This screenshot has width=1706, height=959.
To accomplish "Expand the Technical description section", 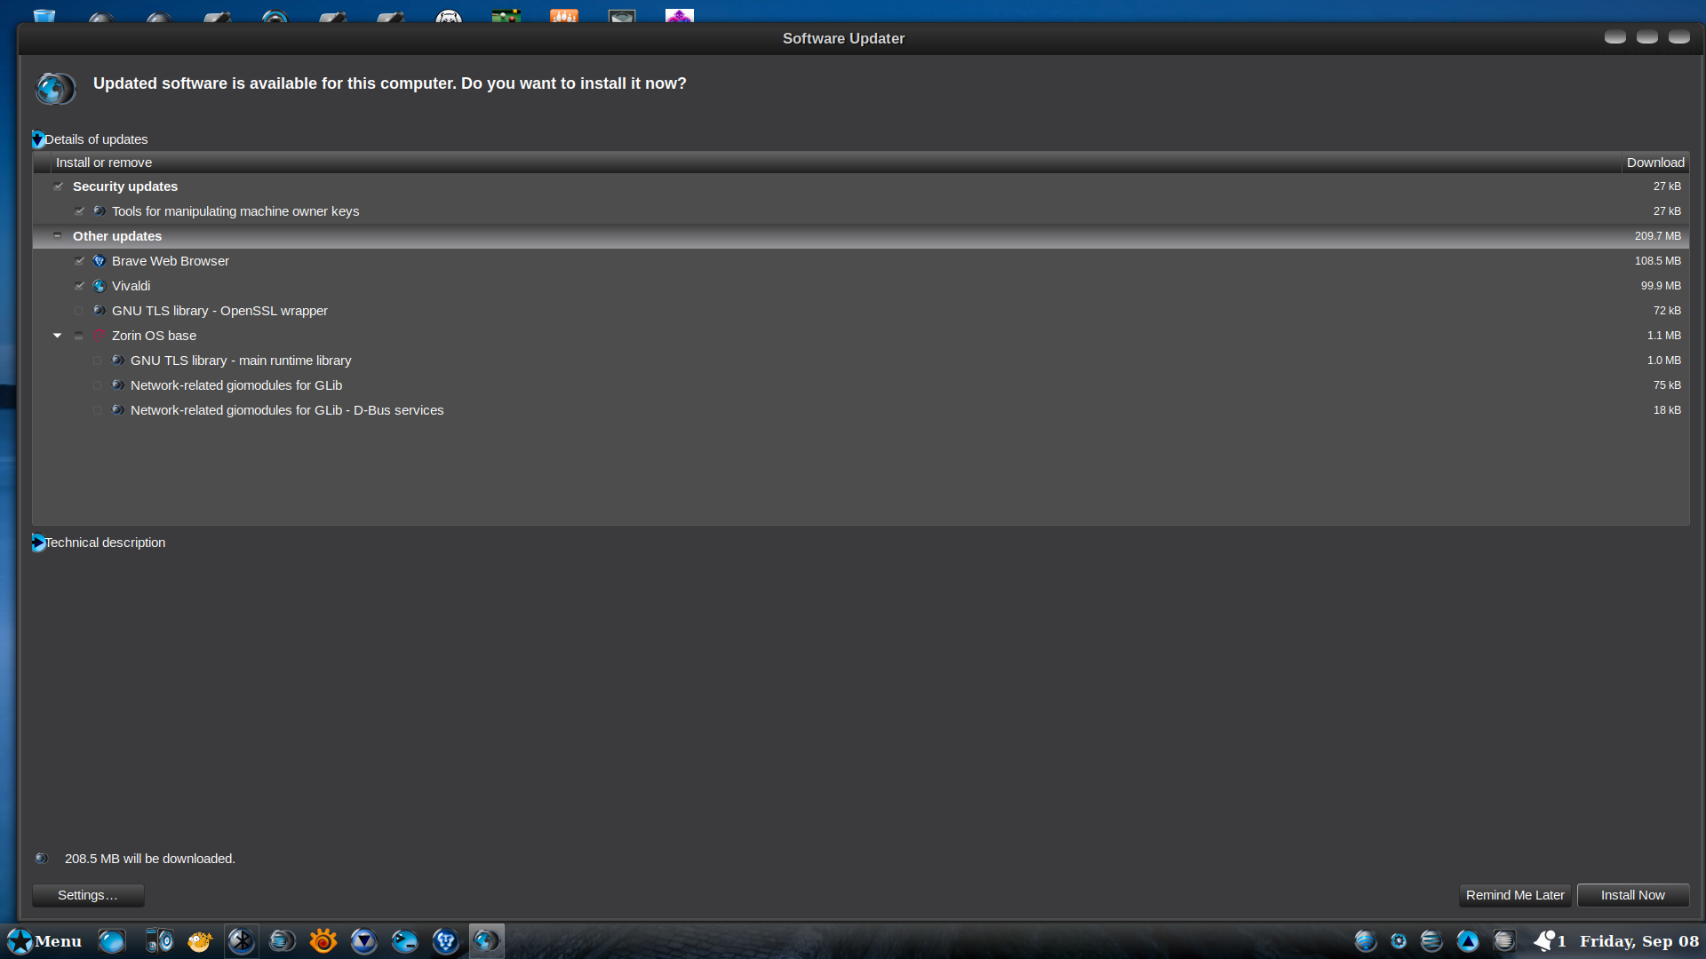I will tap(38, 543).
